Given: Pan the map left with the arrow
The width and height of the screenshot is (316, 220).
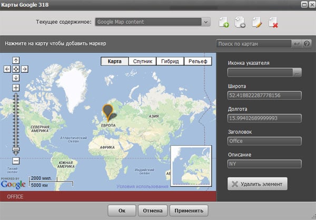Looking at the screenshot, I should point(7,69).
